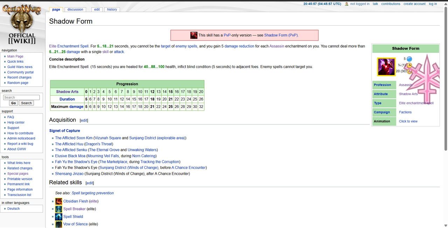This screenshot has height=228, width=448.
Task: Click the Click to view animation link
Action: click(408, 121)
